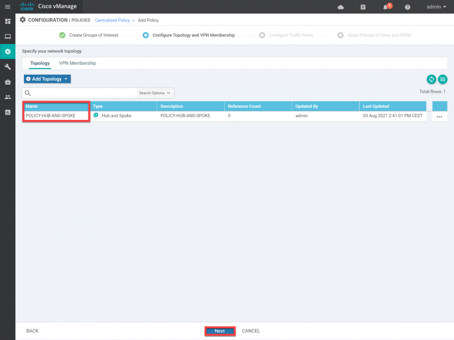Expand the Search Options dropdown

tap(155, 93)
